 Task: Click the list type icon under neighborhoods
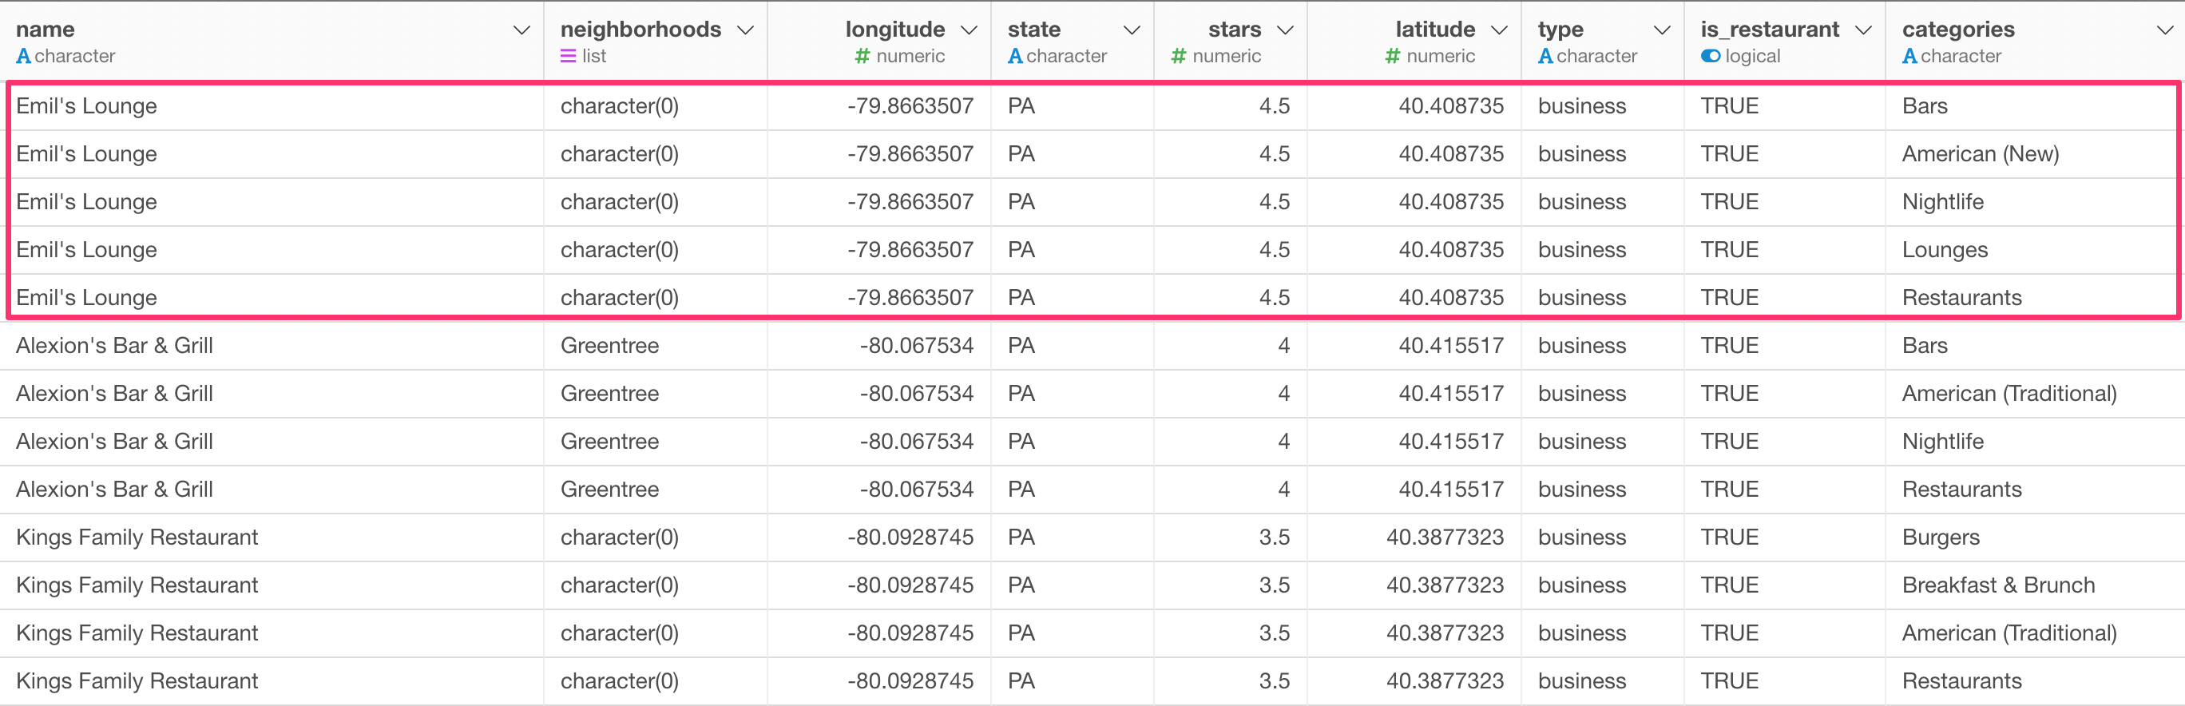[569, 56]
